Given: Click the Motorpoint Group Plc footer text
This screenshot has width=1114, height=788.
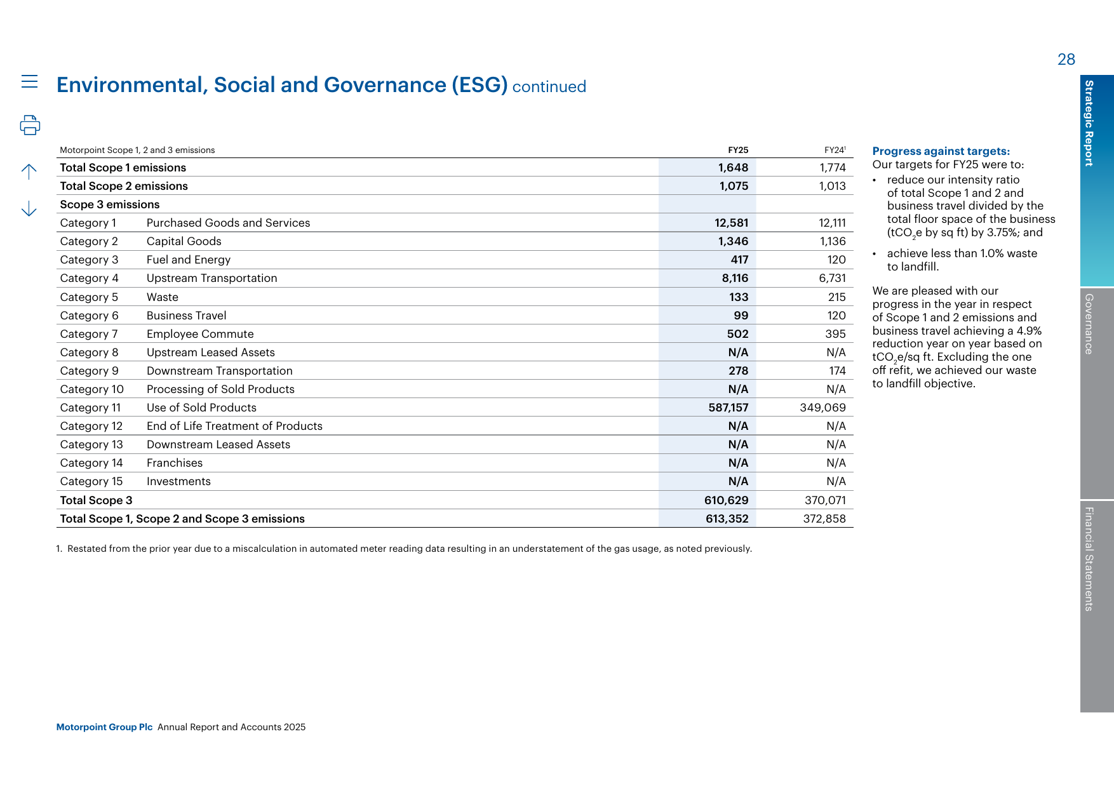Looking at the screenshot, I should (104, 727).
